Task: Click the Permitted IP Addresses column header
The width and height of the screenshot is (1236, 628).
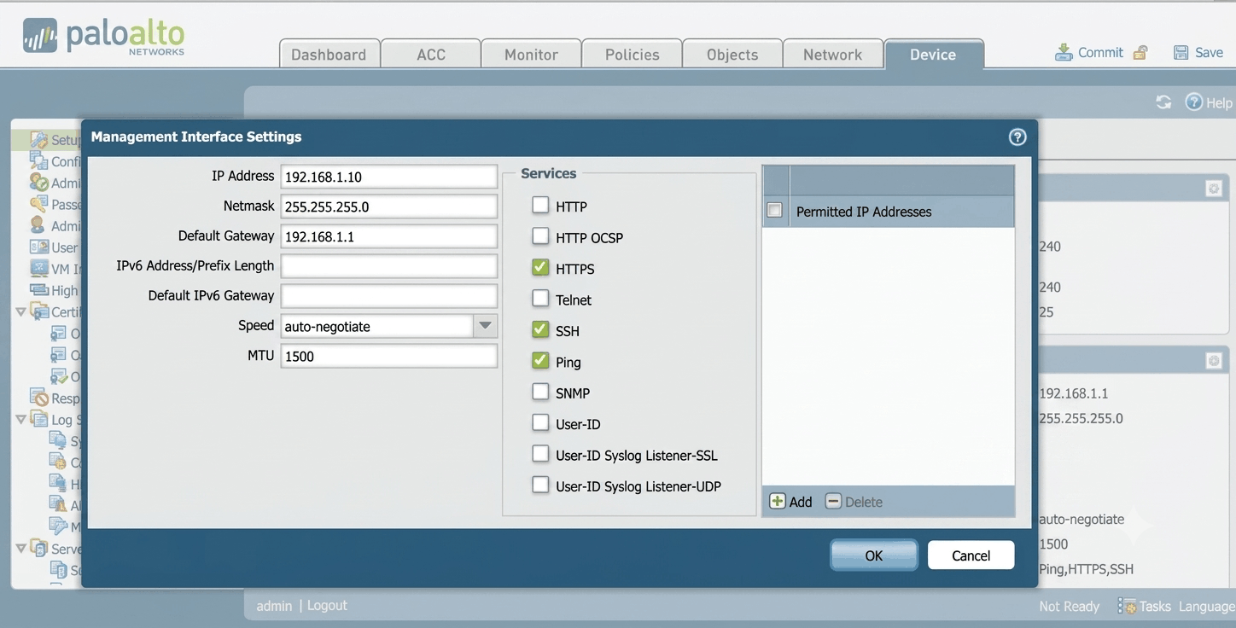Action: tap(901, 211)
